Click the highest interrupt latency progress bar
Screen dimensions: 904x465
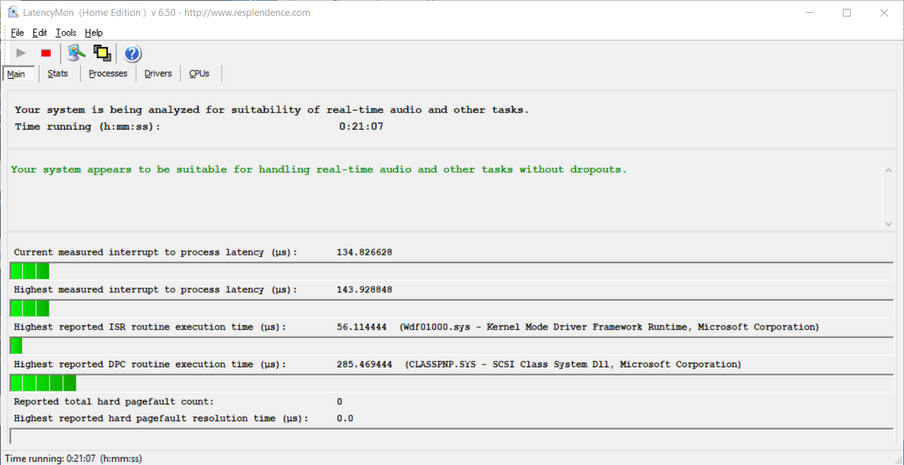[451, 308]
